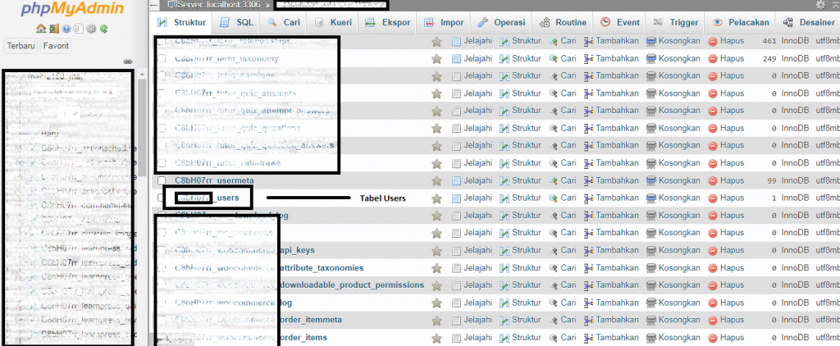Viewport: 840px width, 346px height.
Task: Click the Terbaru button
Action: [x=21, y=46]
